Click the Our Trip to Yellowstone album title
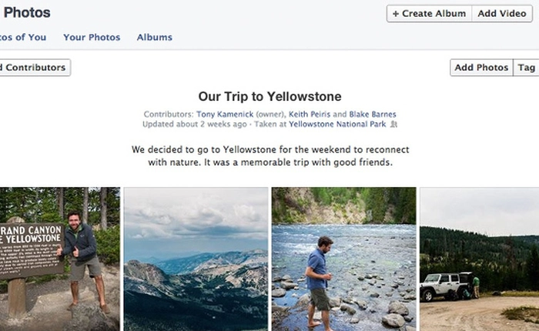 click(x=269, y=96)
